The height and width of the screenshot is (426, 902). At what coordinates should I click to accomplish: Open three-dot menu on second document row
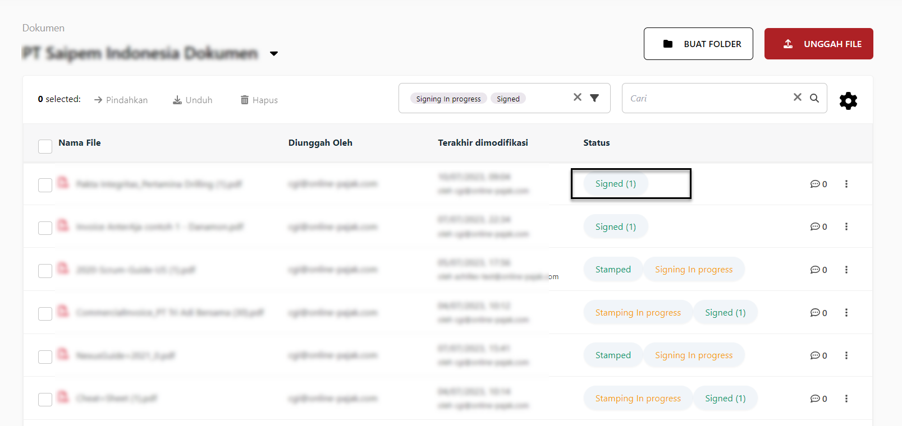[x=846, y=226]
